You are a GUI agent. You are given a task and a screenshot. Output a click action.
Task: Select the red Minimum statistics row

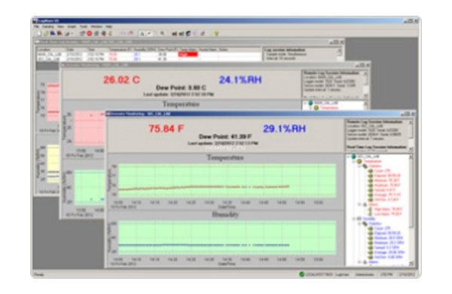[x=387, y=180]
